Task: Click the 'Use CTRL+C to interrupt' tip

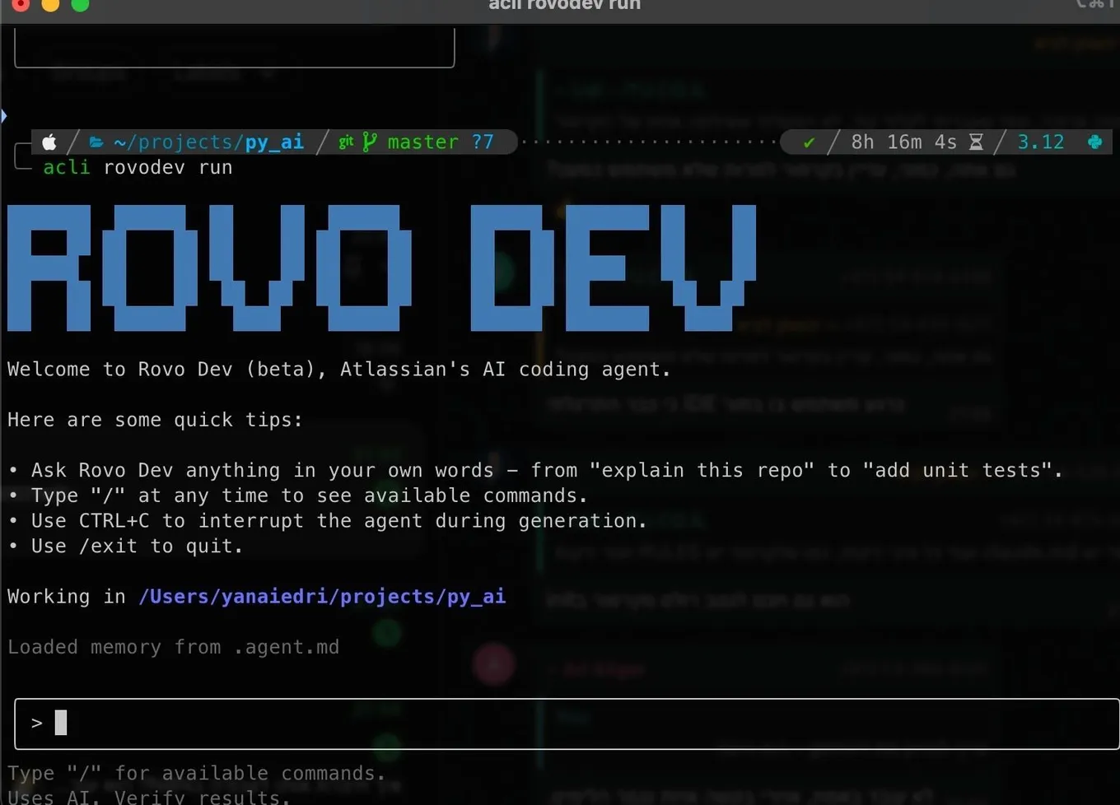Action: pos(327,521)
